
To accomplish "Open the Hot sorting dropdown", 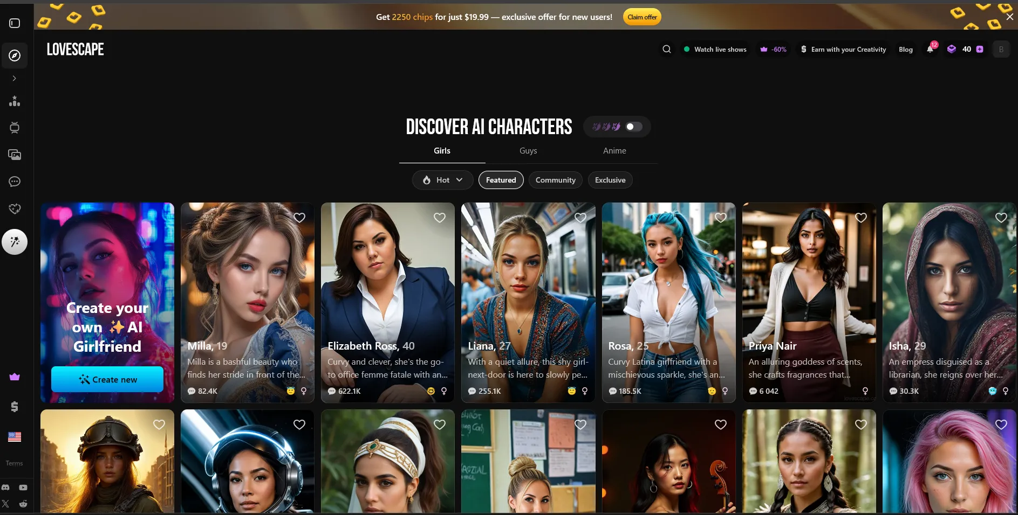I will tap(442, 180).
